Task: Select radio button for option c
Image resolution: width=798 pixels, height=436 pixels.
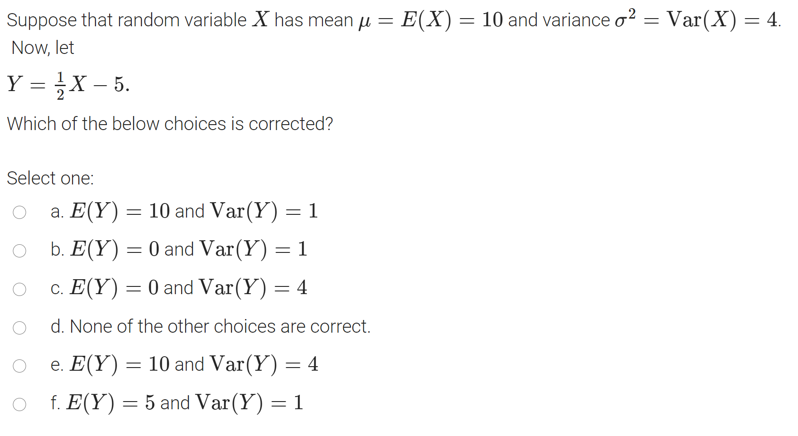Action: [x=19, y=288]
